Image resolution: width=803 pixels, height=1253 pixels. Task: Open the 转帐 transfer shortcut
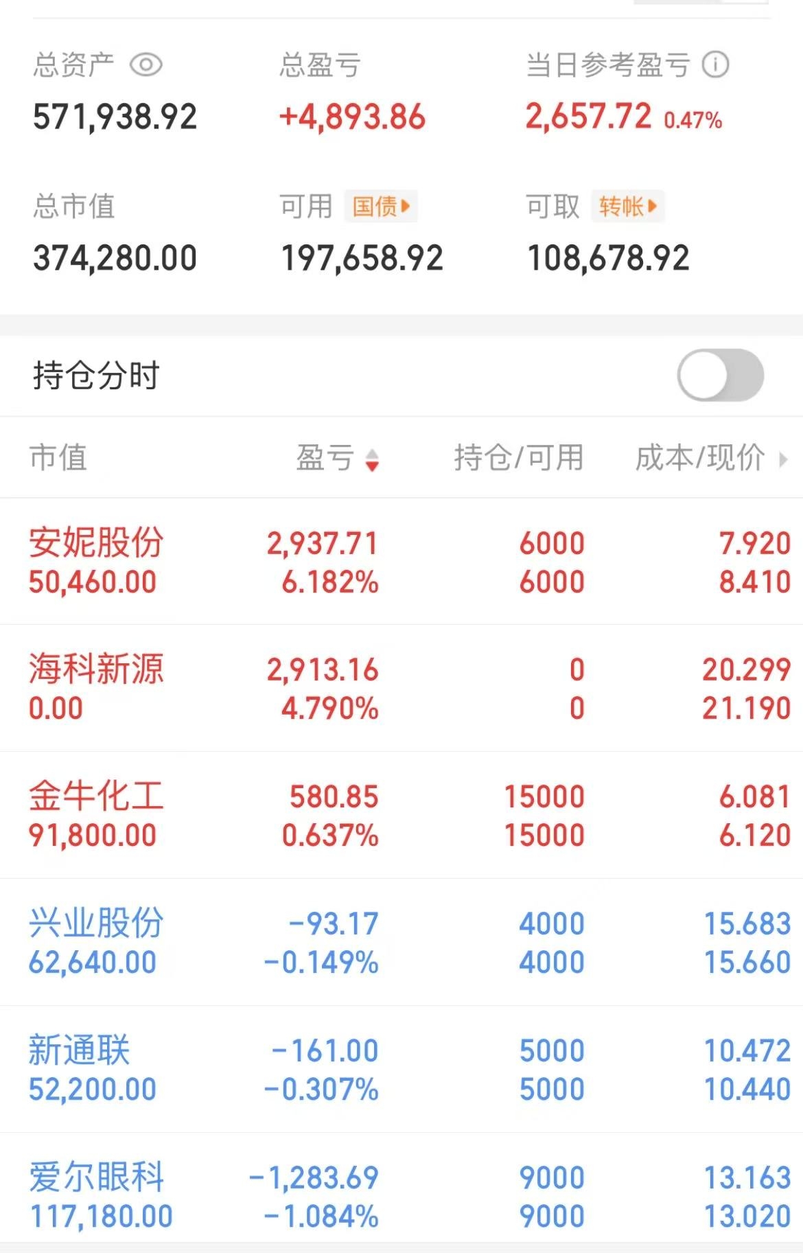(627, 206)
